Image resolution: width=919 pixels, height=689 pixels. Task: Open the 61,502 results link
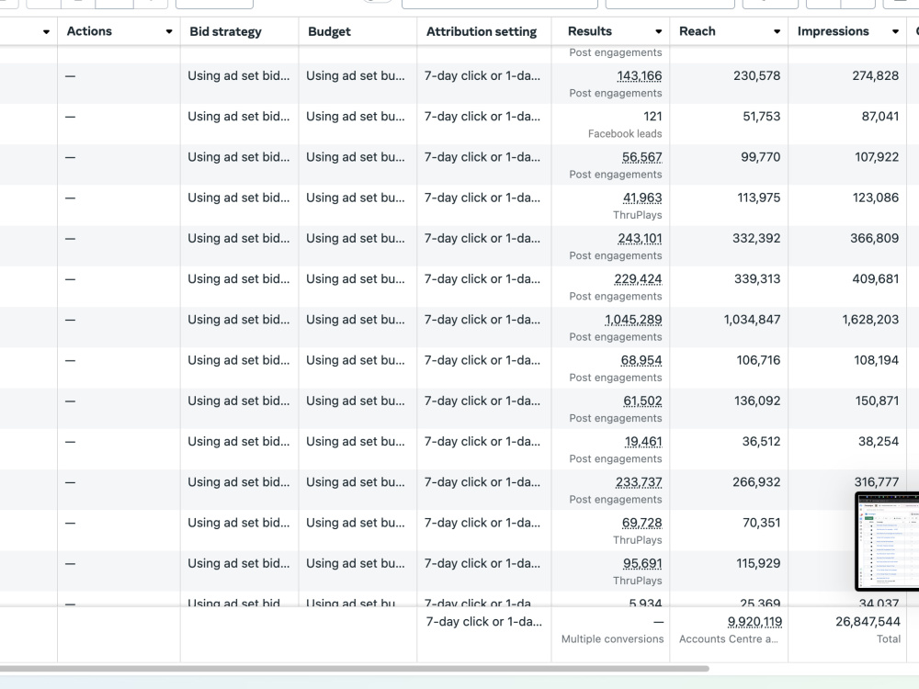pyautogui.click(x=642, y=401)
